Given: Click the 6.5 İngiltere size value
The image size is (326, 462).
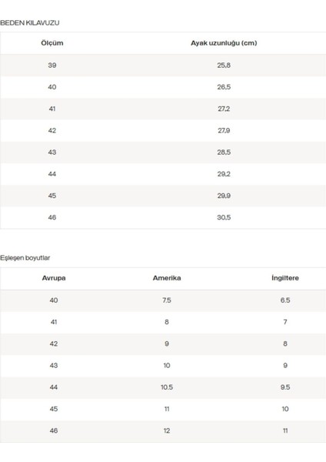Looking at the screenshot, I should click(285, 300).
